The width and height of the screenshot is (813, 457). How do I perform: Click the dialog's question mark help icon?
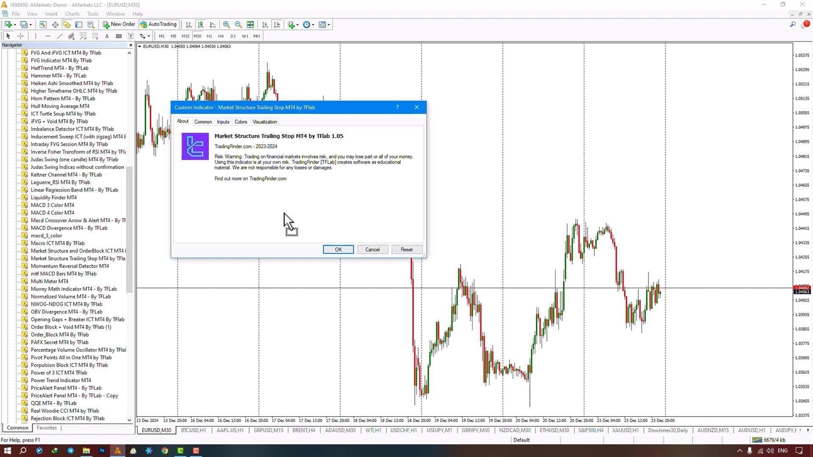click(x=398, y=107)
